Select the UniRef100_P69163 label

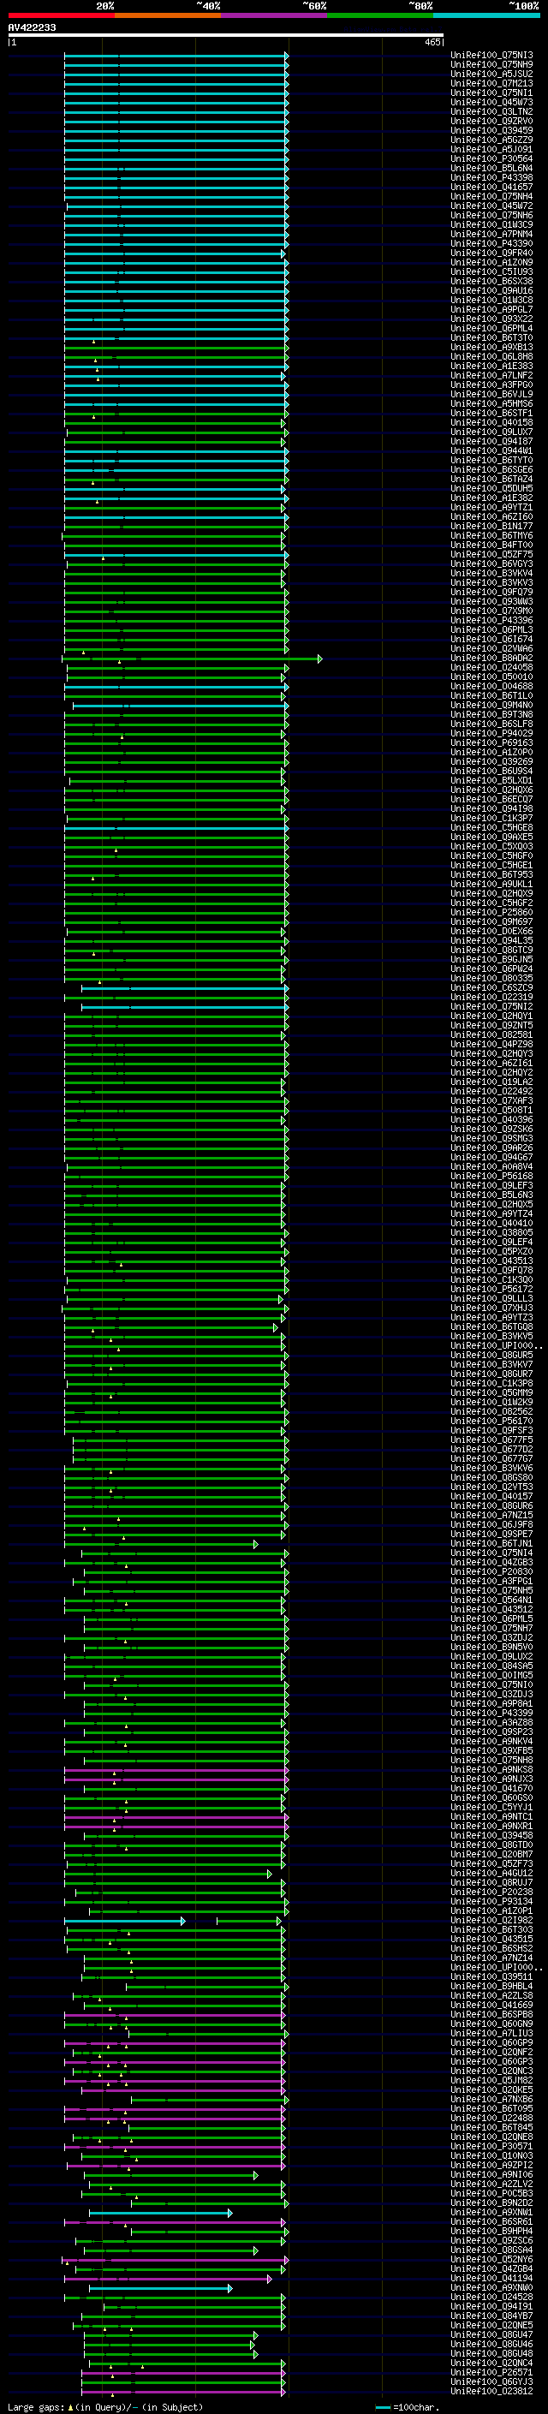pyautogui.click(x=491, y=742)
